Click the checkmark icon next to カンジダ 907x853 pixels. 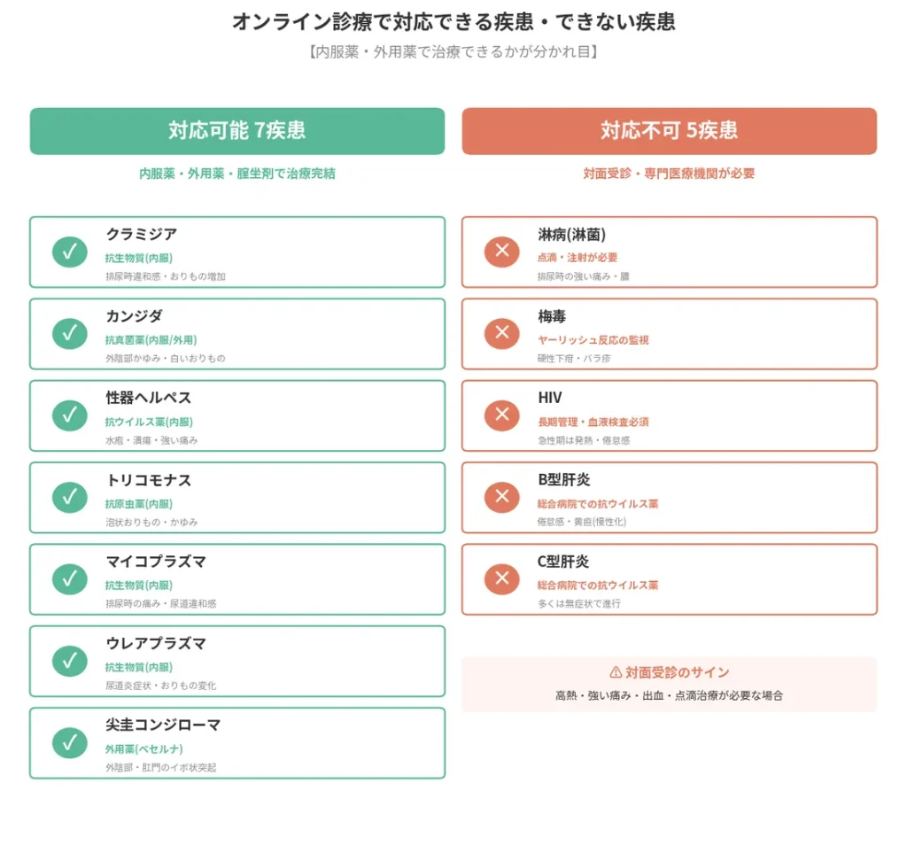69,334
